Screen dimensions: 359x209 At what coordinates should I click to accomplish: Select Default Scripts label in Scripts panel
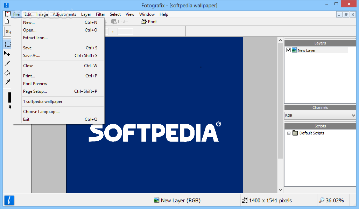click(x=312, y=133)
